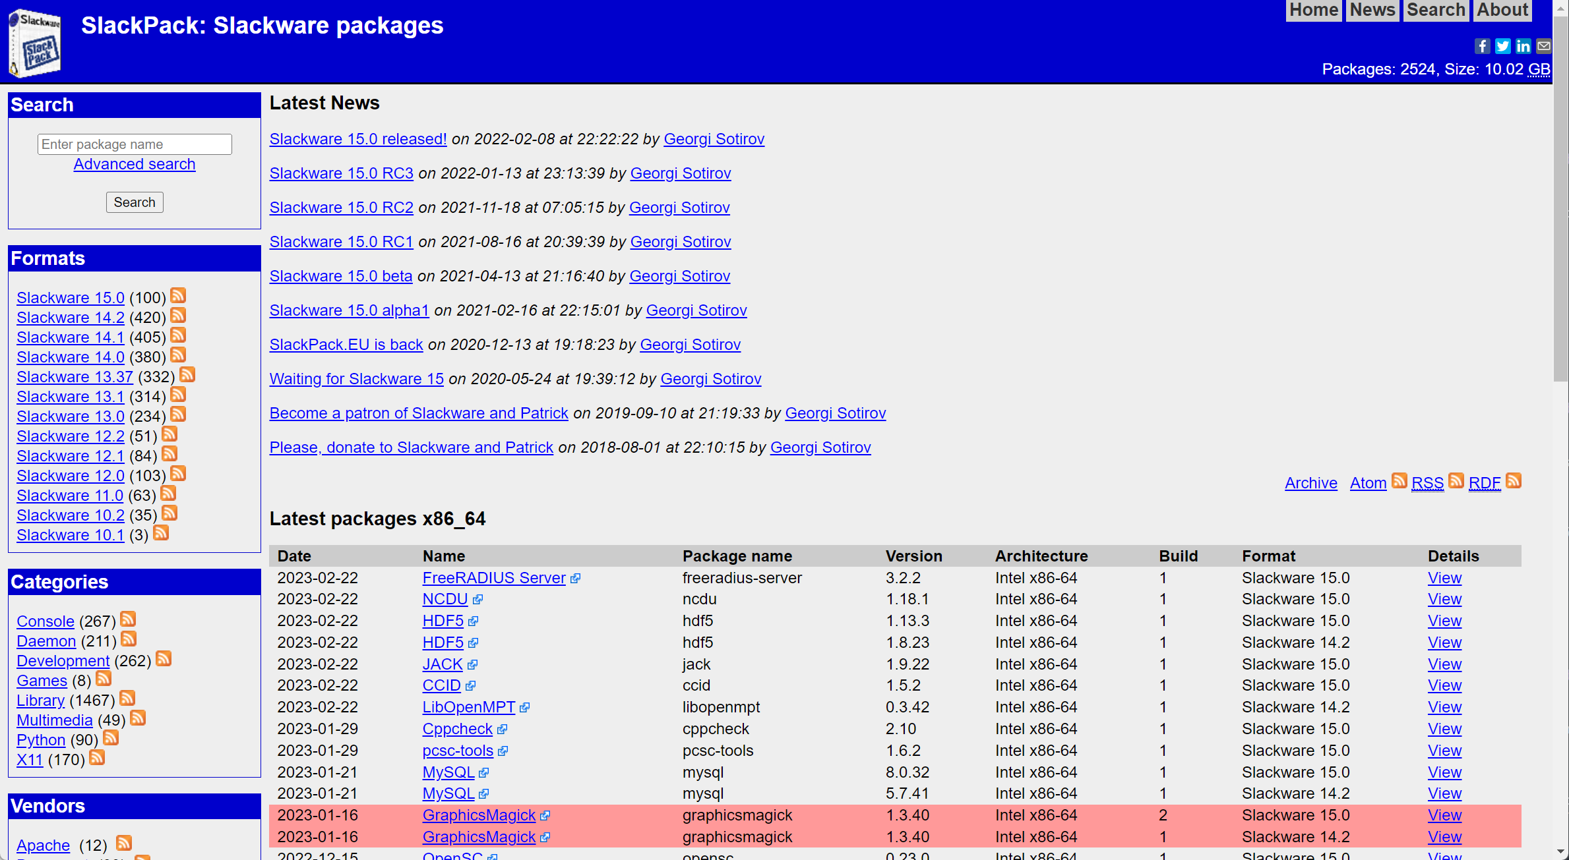Open RSS feed icon for Apache vendor
The width and height of the screenshot is (1569, 860).
[124, 843]
